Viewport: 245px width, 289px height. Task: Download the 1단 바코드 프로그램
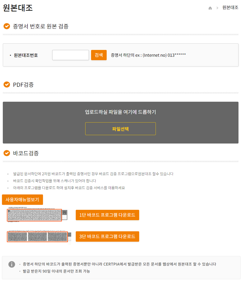pos(108,215)
